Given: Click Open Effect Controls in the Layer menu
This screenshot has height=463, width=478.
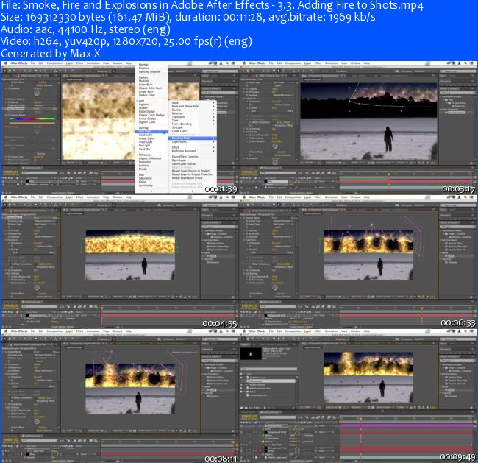Looking at the screenshot, I should click(x=193, y=157).
